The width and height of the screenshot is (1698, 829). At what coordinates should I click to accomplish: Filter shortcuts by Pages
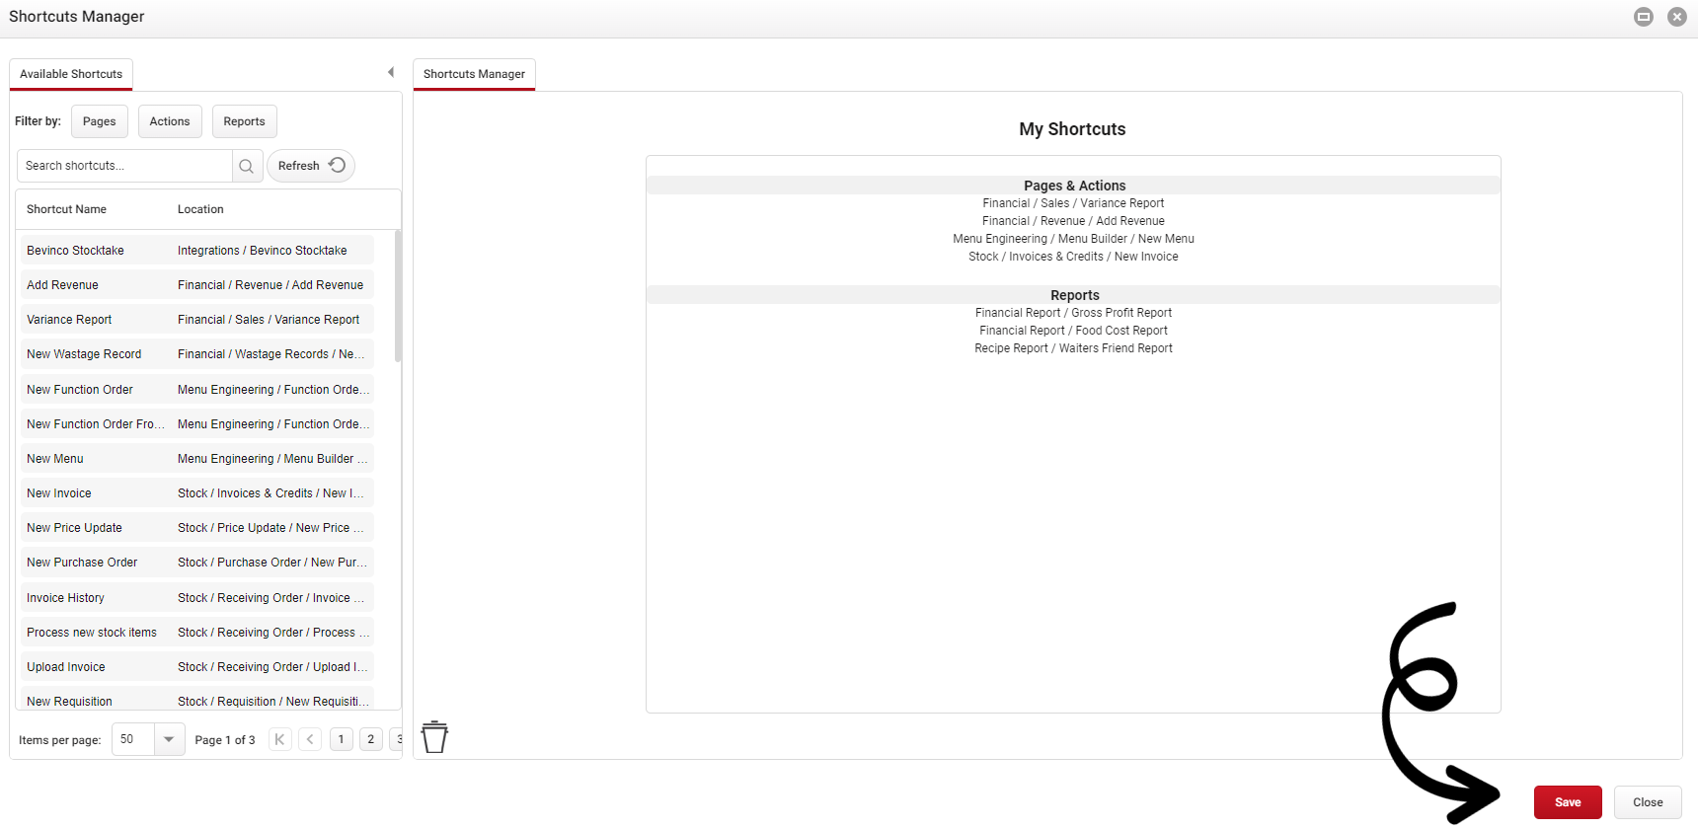[x=99, y=121]
